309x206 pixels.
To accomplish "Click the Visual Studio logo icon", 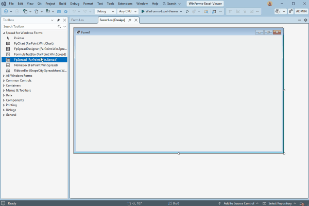I will [x=4, y=4].
